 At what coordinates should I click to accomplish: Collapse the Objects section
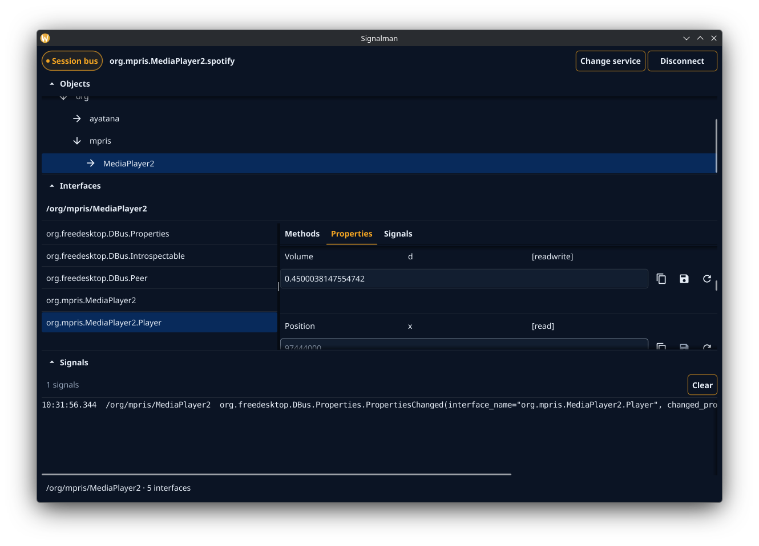(52, 84)
